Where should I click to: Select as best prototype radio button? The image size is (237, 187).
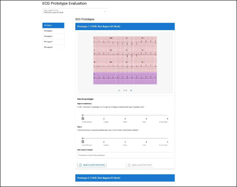[x=81, y=165]
